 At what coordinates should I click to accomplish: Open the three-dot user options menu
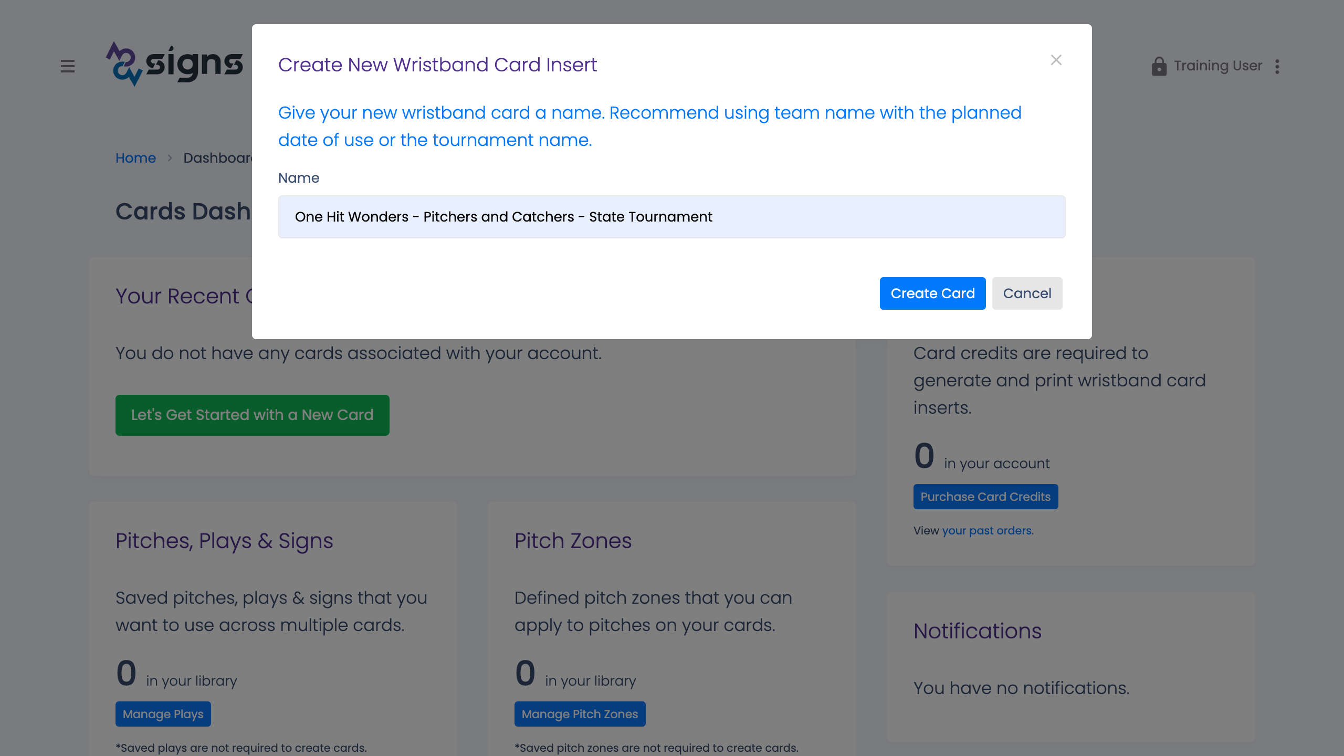pyautogui.click(x=1277, y=67)
